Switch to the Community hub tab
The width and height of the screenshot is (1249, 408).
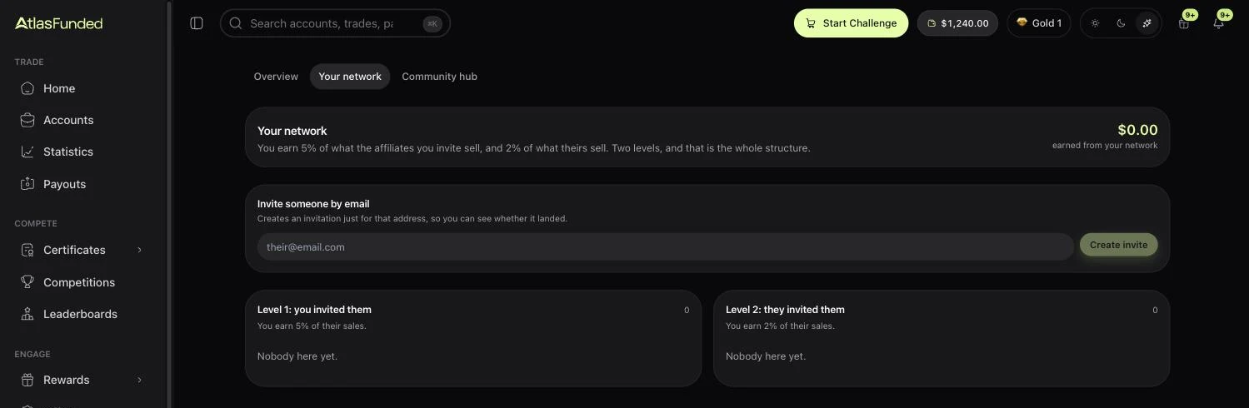pyautogui.click(x=439, y=77)
